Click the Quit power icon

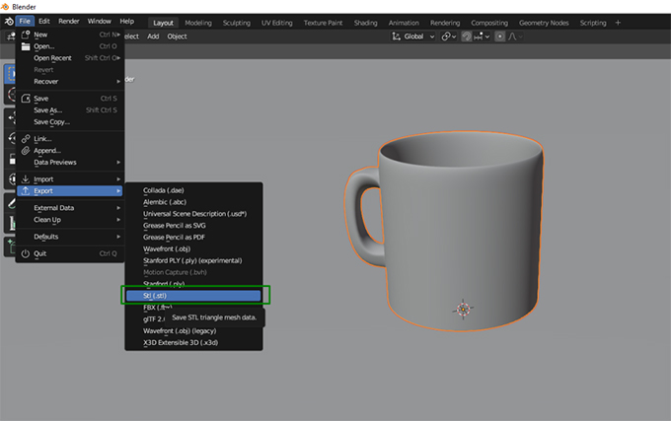[26, 253]
